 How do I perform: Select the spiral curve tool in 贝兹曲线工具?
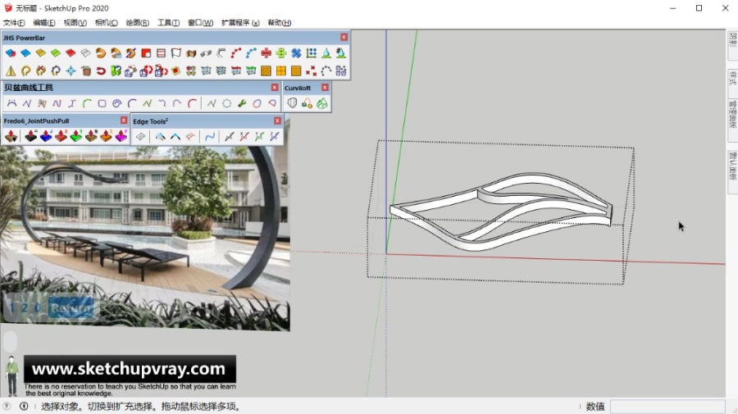coord(117,103)
